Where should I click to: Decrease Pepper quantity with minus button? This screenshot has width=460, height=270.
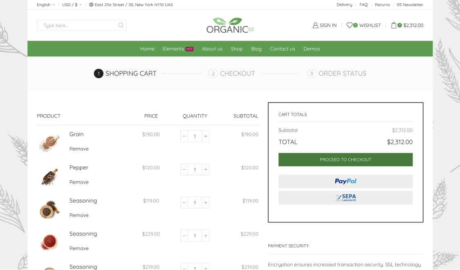pos(184,169)
